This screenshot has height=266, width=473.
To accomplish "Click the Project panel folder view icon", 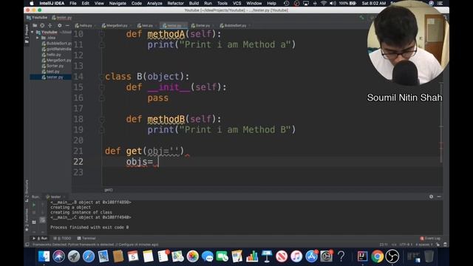I will point(35,26).
